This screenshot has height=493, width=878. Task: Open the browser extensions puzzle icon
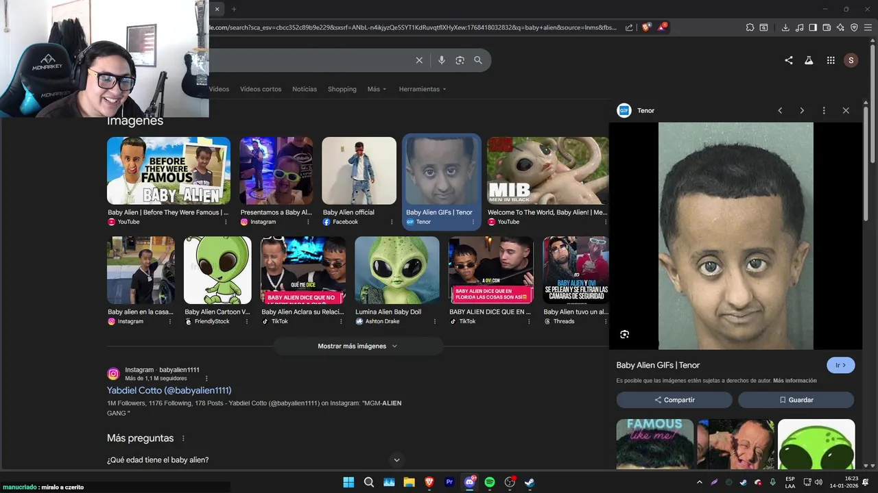point(750,27)
